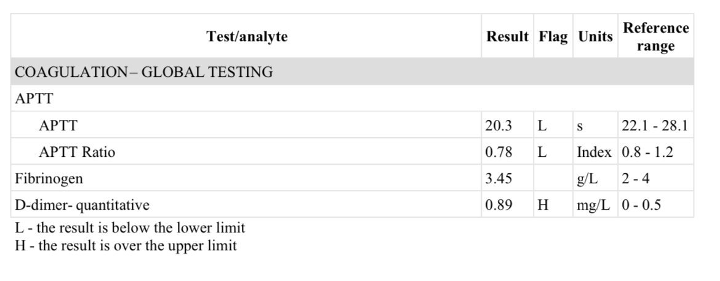Select the COAGULATION – GLOBAL TESTING section row
Screen dimensions: 720x281
143,72
